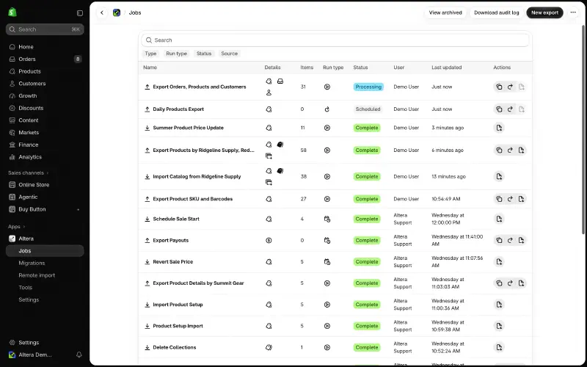Download file for Delete Collections job
587x367 pixels.
[499, 347]
